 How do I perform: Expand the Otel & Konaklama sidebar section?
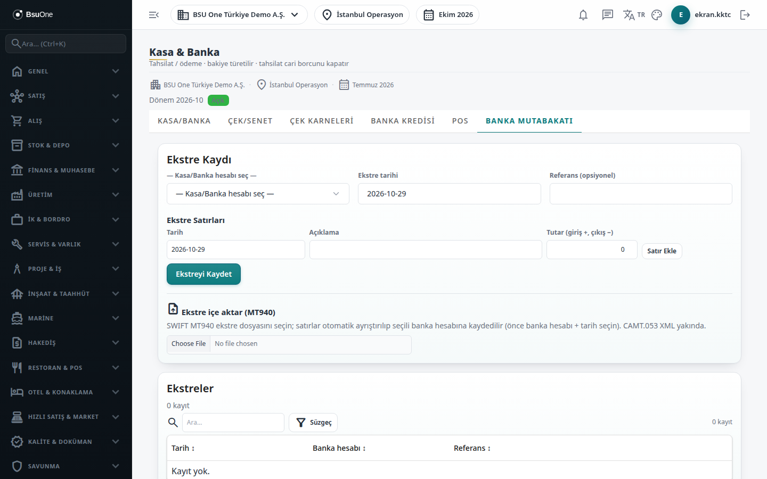(66, 392)
